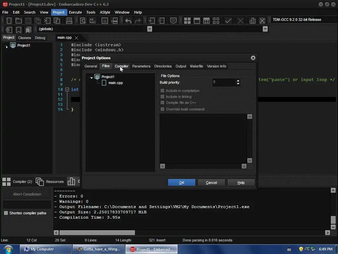This screenshot has width=338, height=254.
Task: Click the Toggle bookmark icon
Action: 18,29
